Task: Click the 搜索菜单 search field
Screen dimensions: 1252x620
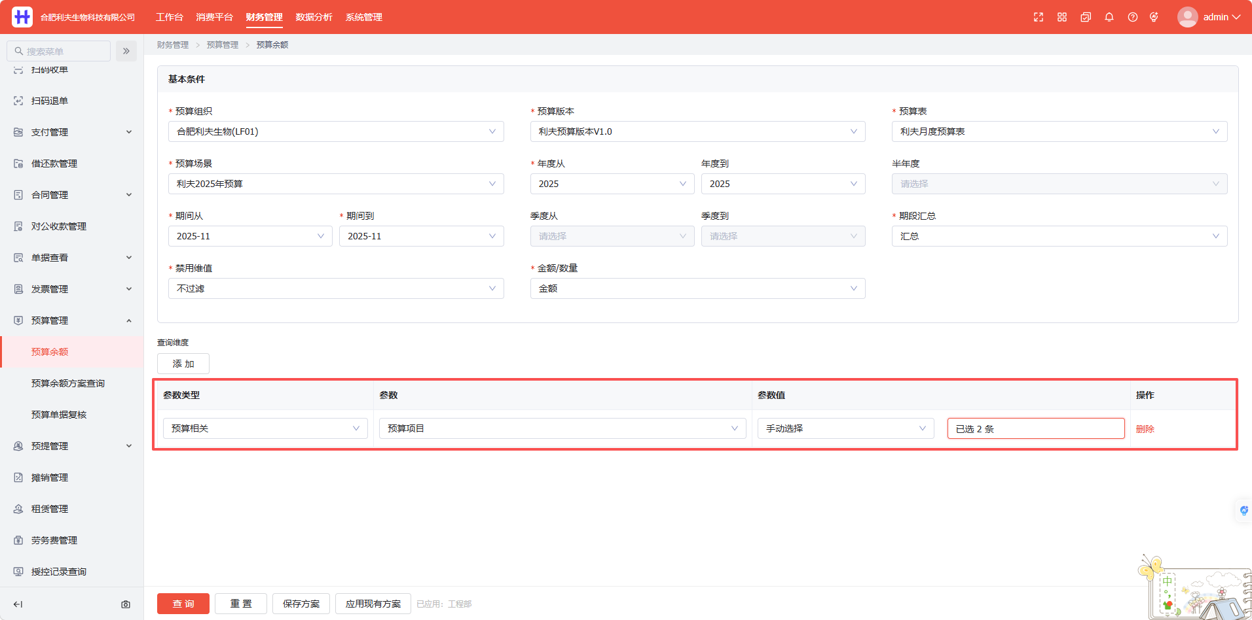Action: click(59, 51)
